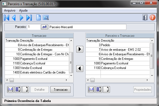159x106 pixels.
Task: Click Descrição column header in Transacao list
Action: (x=44, y=41)
